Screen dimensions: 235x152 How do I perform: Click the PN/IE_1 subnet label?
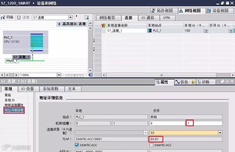coord(12,61)
